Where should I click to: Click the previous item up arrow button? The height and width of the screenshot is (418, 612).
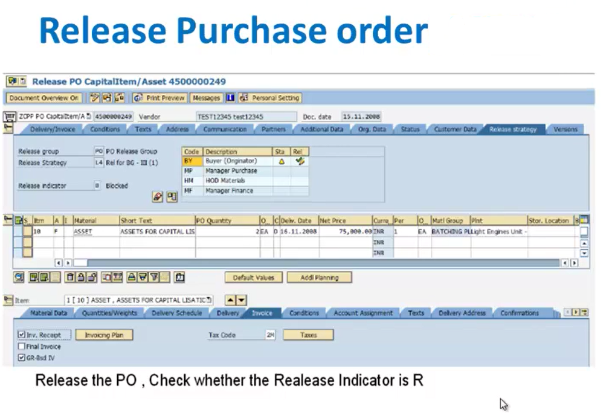click(x=231, y=300)
